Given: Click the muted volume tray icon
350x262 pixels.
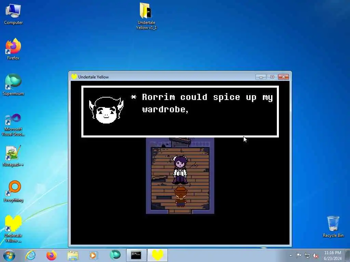Looking at the screenshot, I should click(315, 256).
